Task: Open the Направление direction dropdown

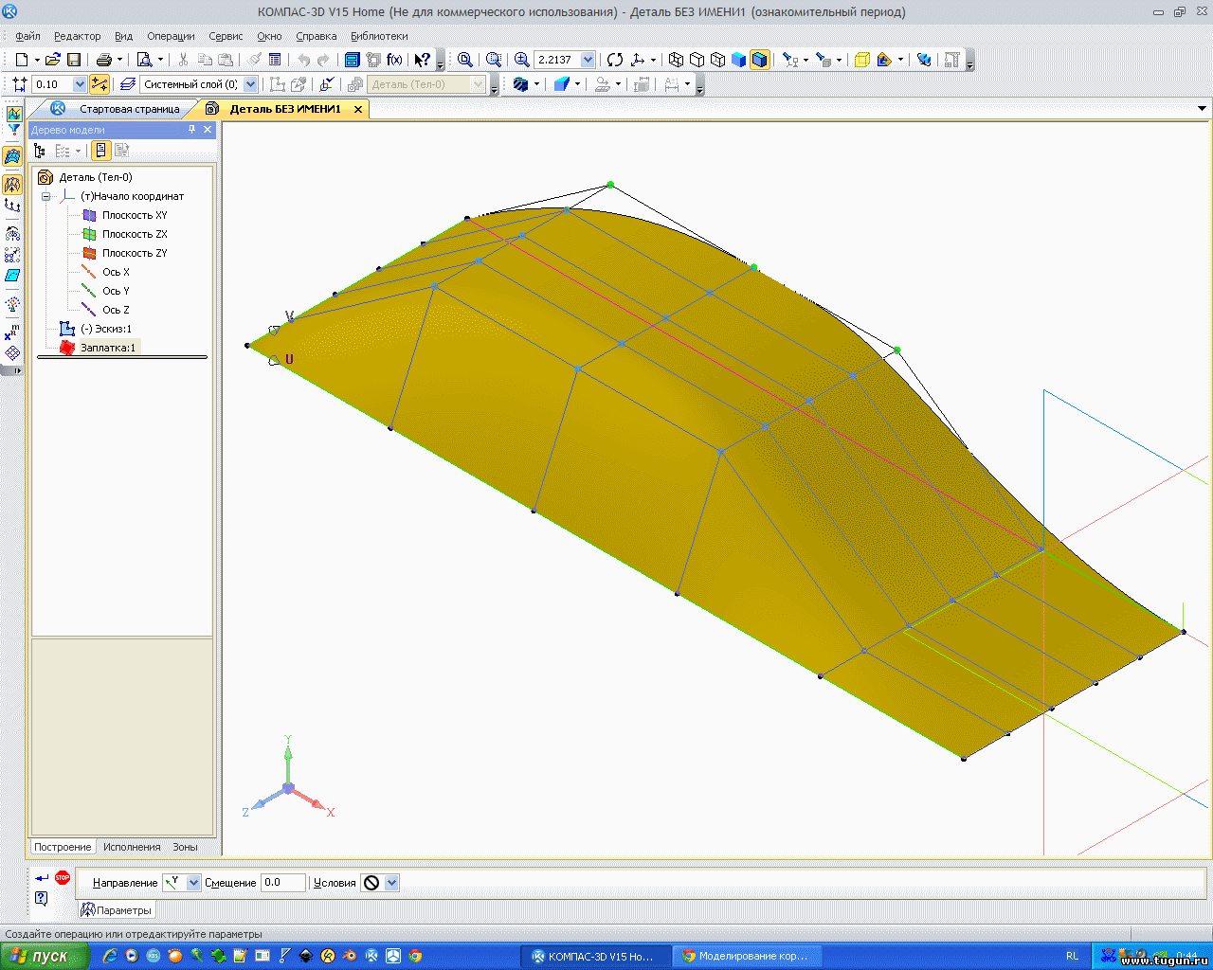Action: click(x=193, y=883)
